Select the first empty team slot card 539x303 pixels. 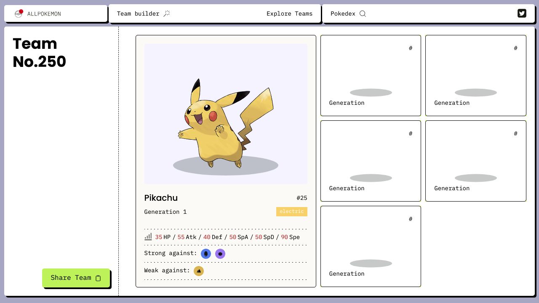click(x=371, y=75)
